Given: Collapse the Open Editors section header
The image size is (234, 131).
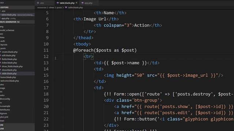Looking at the screenshot, I should (17, 7).
